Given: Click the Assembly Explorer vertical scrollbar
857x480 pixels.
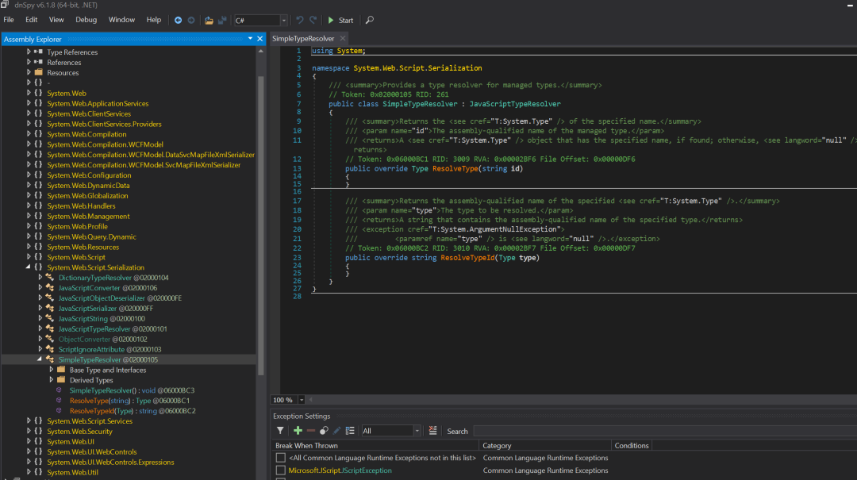Looking at the screenshot, I should (x=261, y=225).
